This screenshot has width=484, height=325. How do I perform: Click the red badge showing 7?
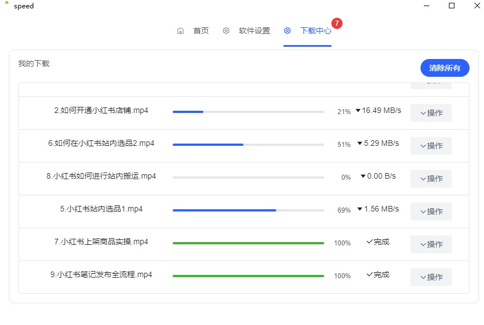click(337, 23)
